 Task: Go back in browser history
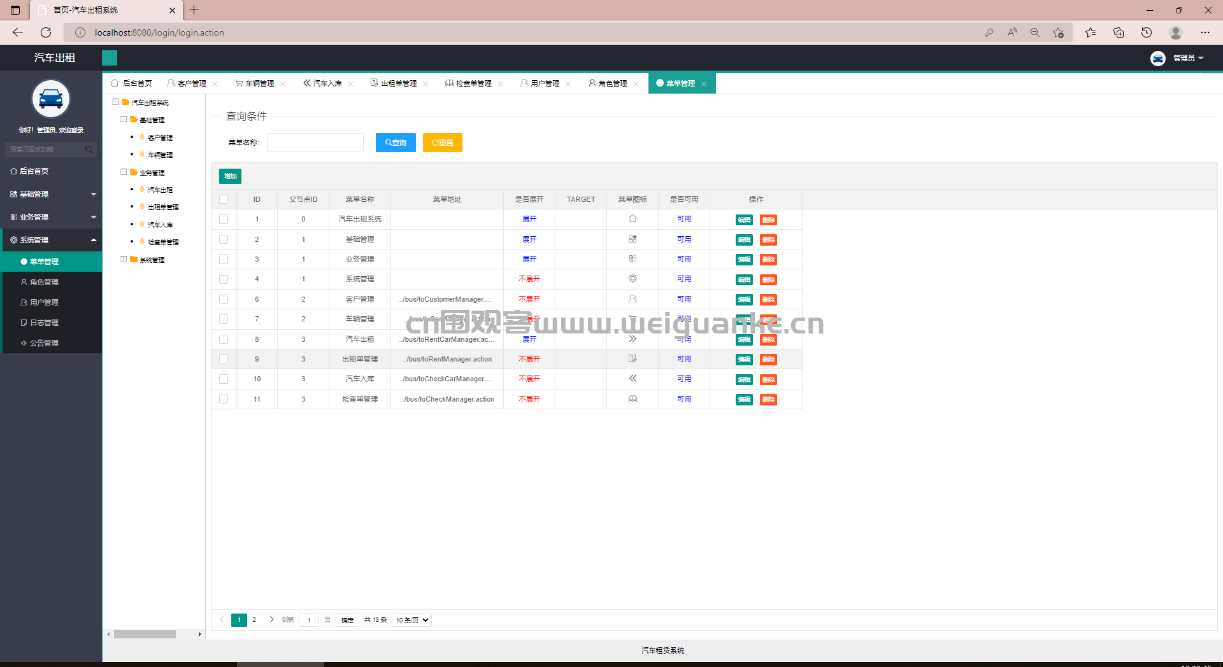click(x=18, y=32)
